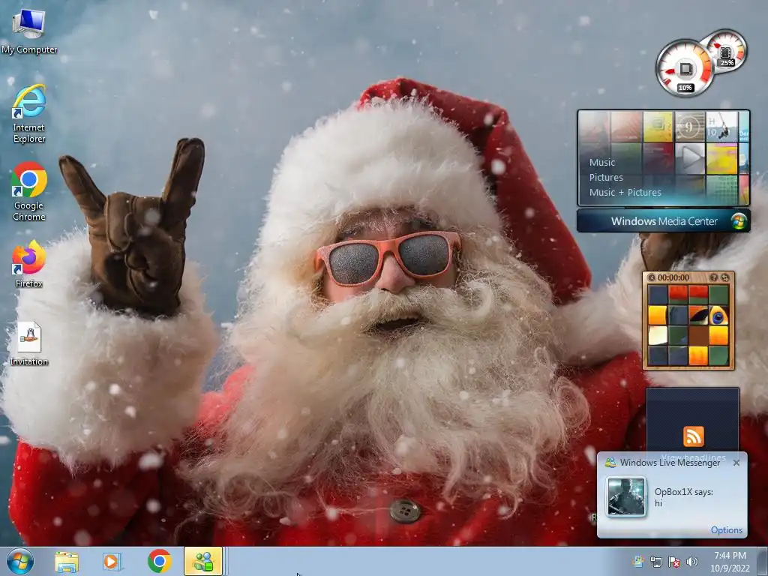Click the play arrow tile in Media Center gadget
Image resolution: width=768 pixels, height=576 pixels.
coord(690,158)
